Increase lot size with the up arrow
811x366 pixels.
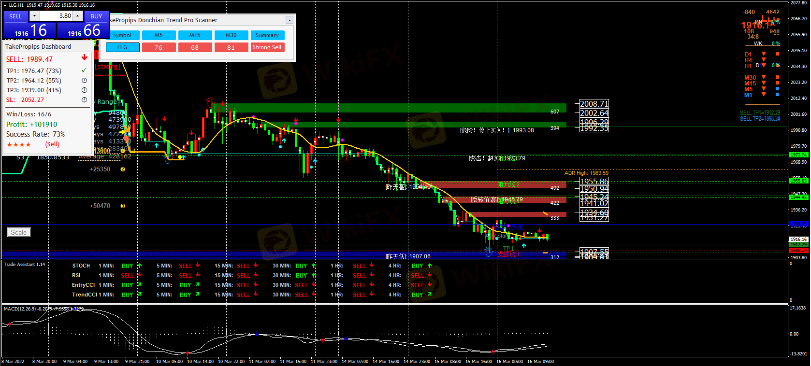point(77,16)
